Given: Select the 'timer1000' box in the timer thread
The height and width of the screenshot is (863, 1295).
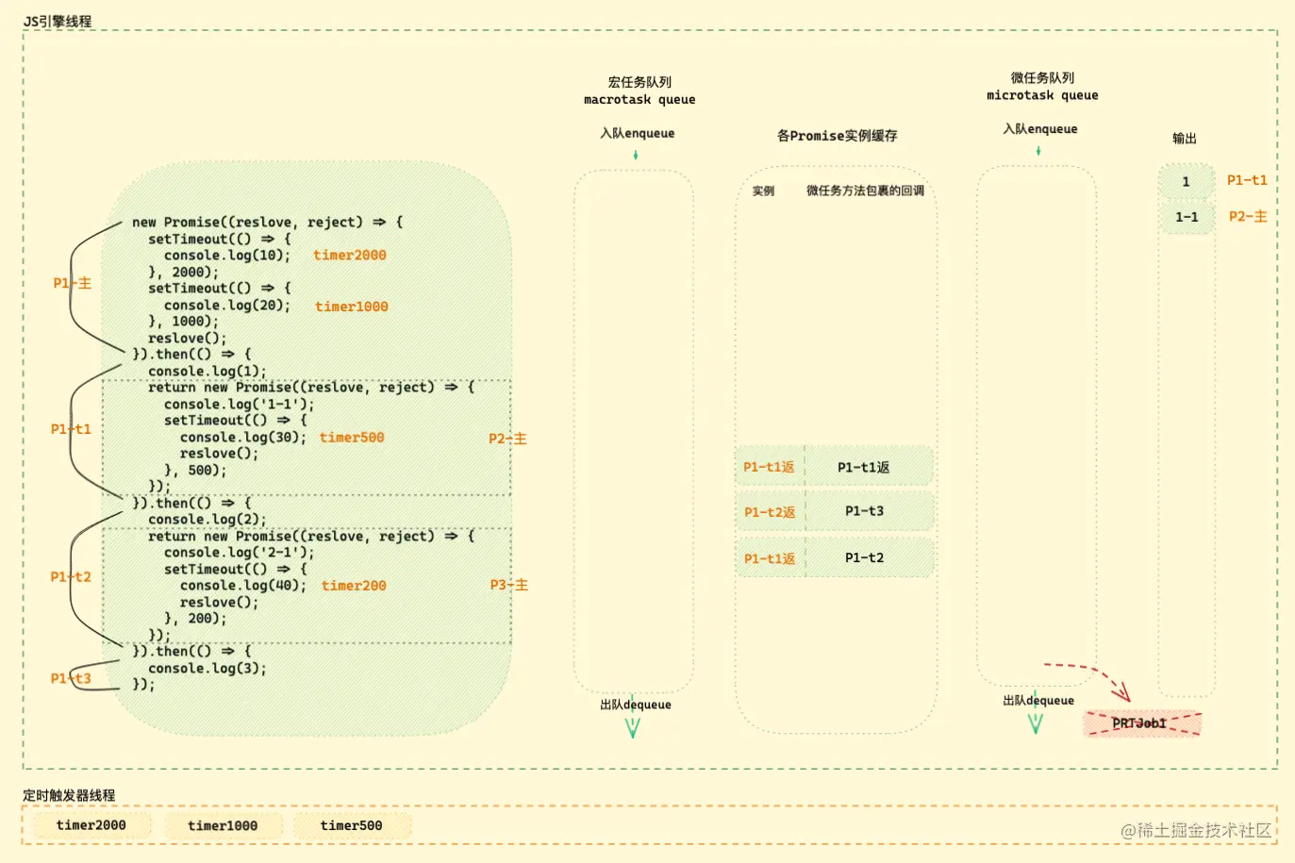Looking at the screenshot, I should pos(223,826).
